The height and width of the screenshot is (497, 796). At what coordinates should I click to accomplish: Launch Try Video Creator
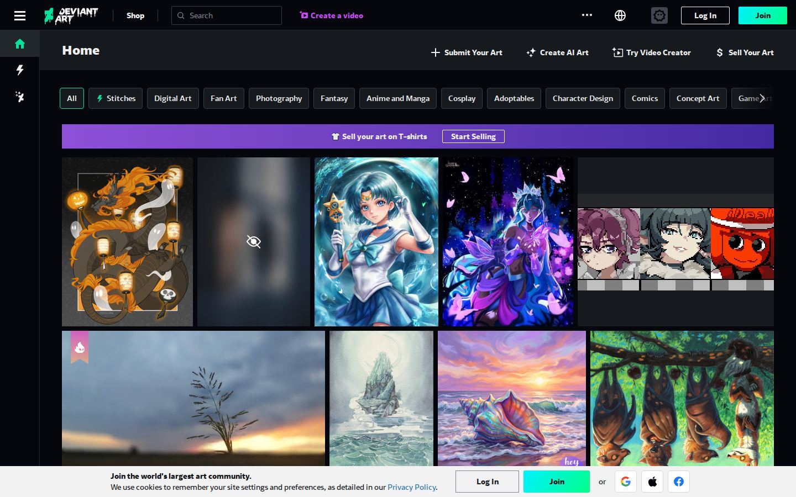(x=652, y=52)
